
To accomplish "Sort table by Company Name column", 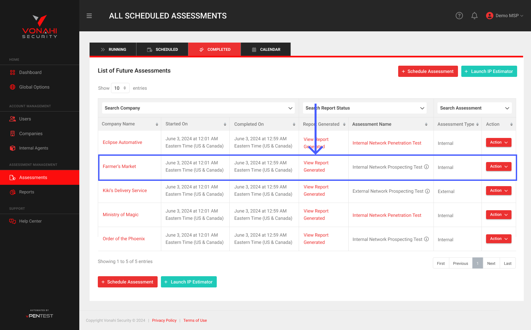I will coord(157,124).
